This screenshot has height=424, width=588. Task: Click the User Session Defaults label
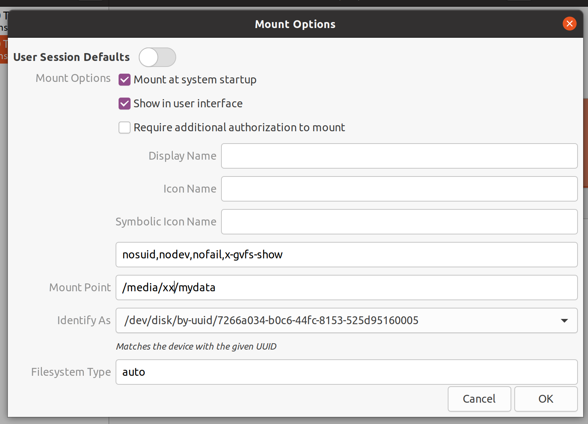71,57
